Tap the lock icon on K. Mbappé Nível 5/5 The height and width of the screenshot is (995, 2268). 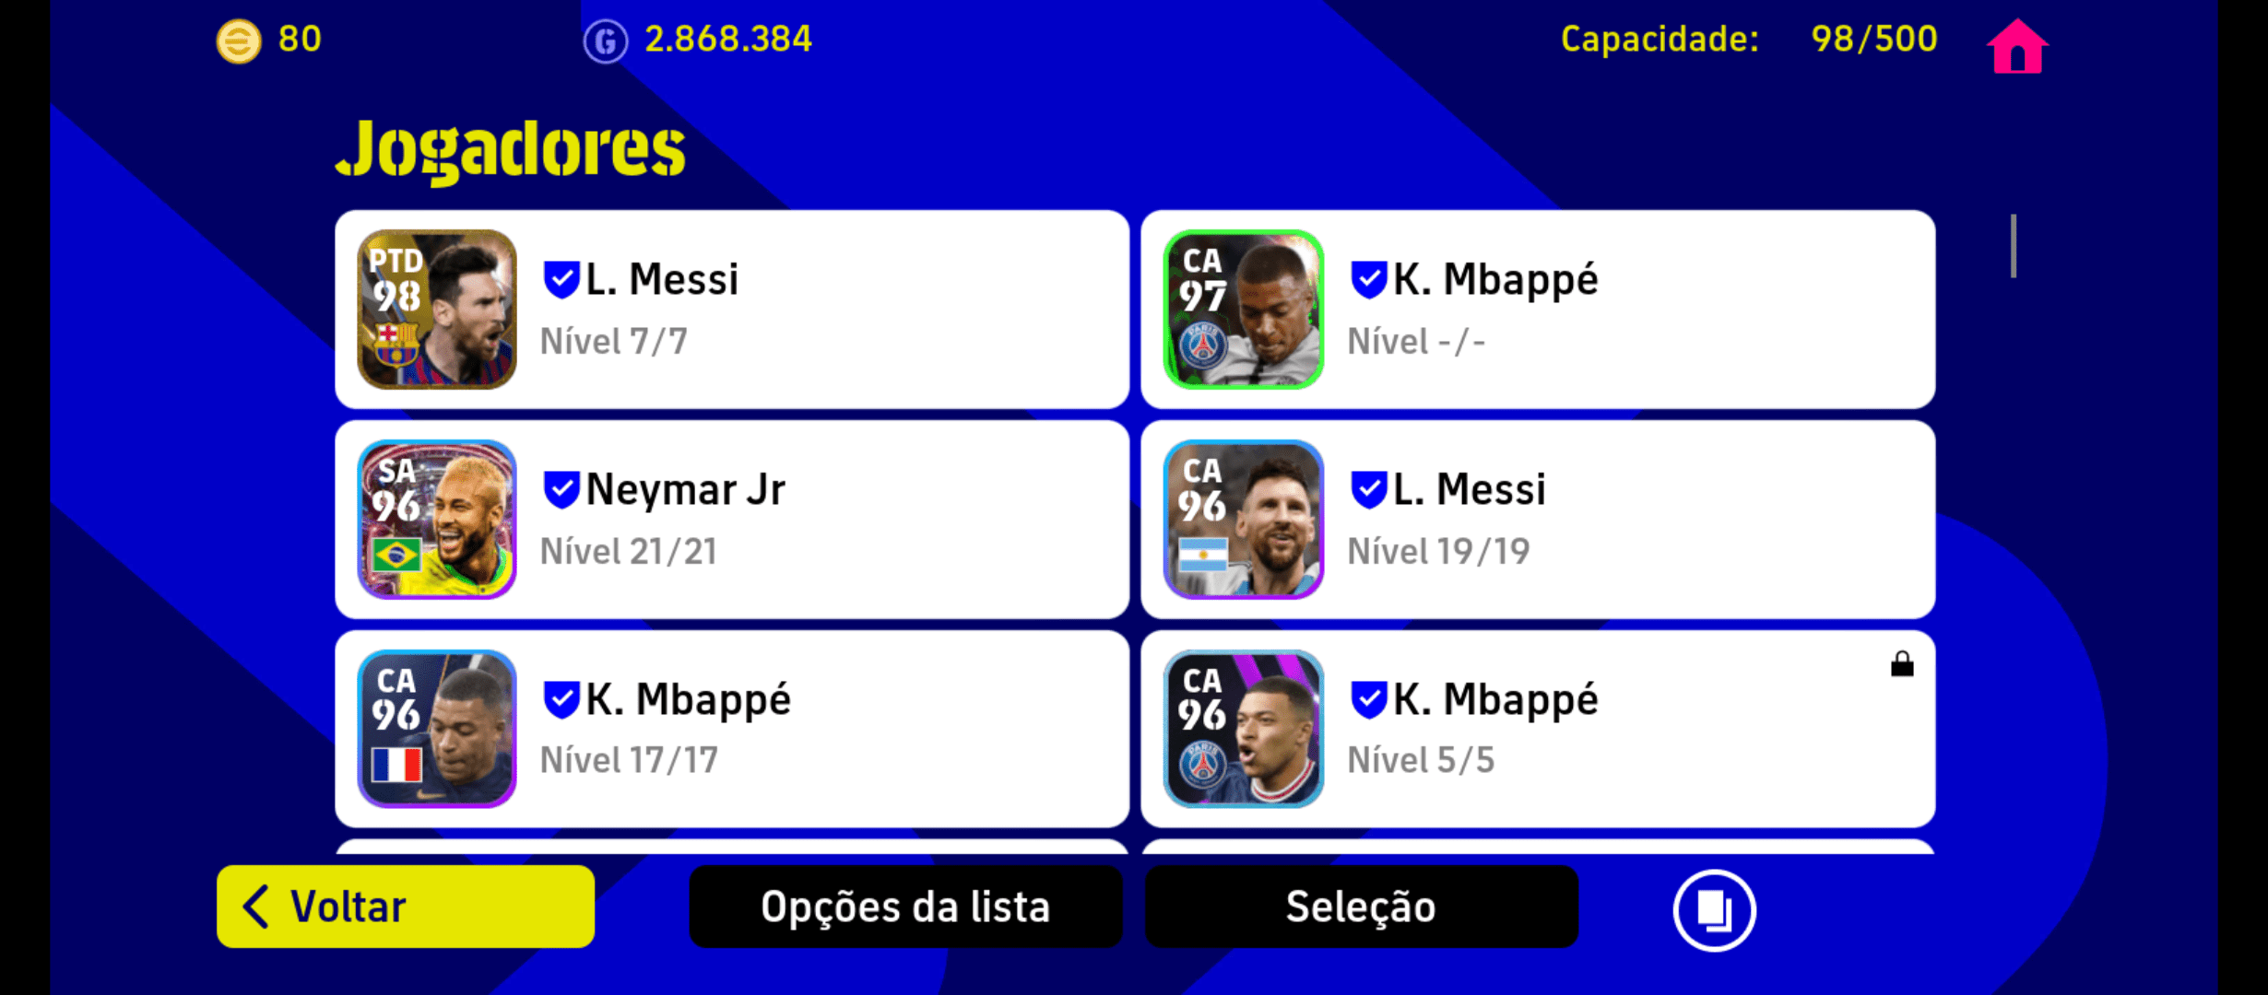tap(1902, 663)
